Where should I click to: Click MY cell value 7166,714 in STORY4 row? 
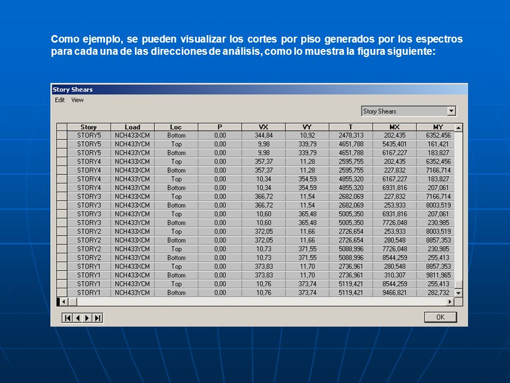point(436,170)
